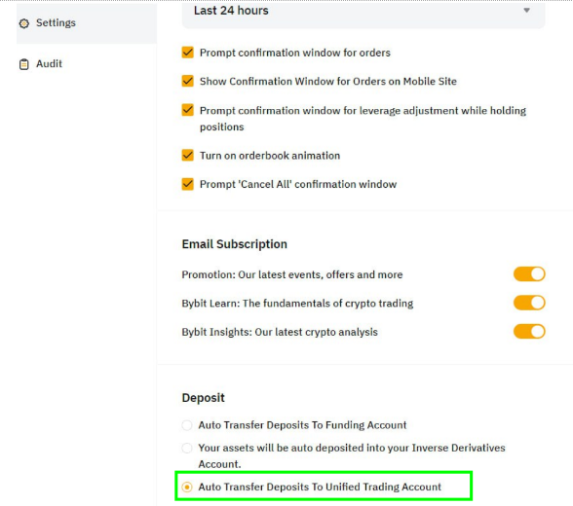Viewport: 573px width, 506px height.
Task: Click the Audit clipboard icon
Action: pyautogui.click(x=24, y=64)
